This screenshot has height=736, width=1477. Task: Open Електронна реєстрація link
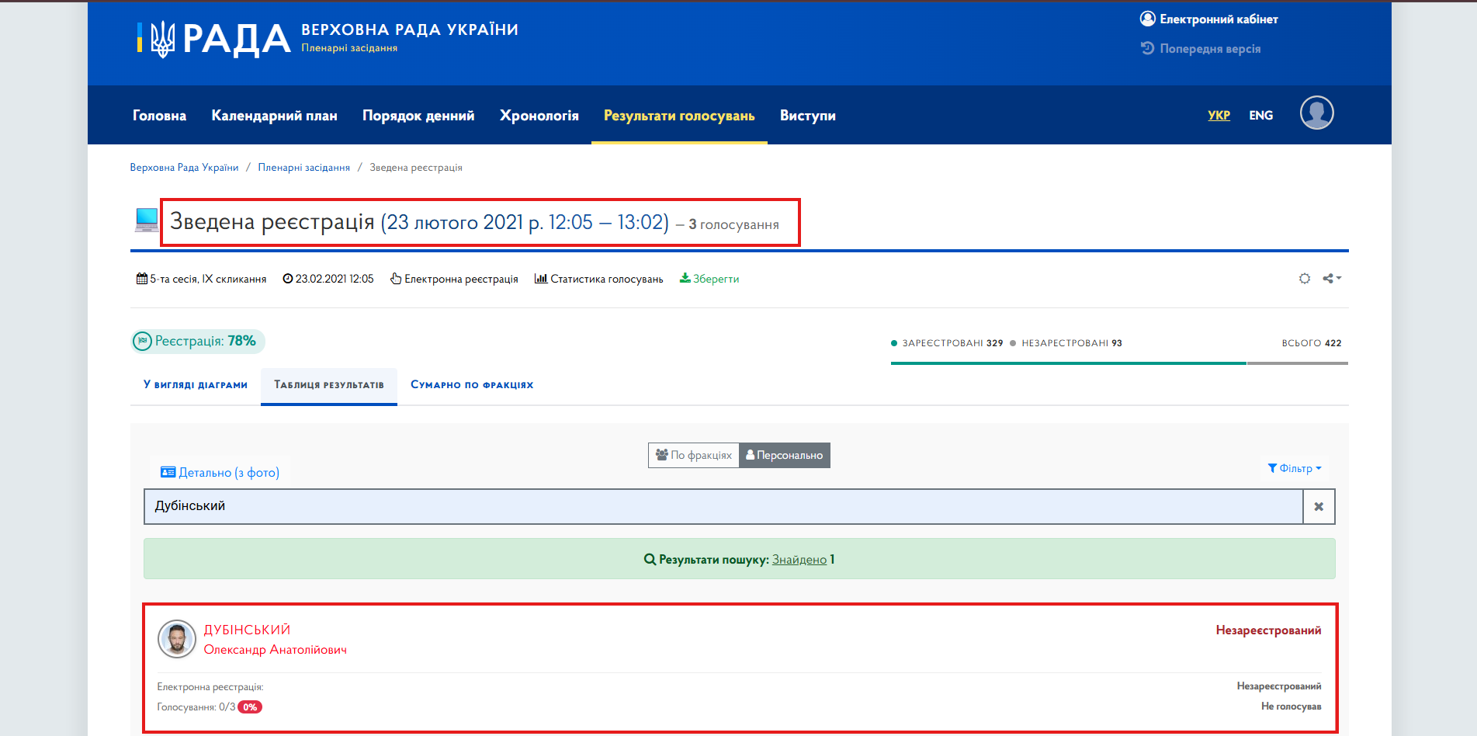point(454,279)
